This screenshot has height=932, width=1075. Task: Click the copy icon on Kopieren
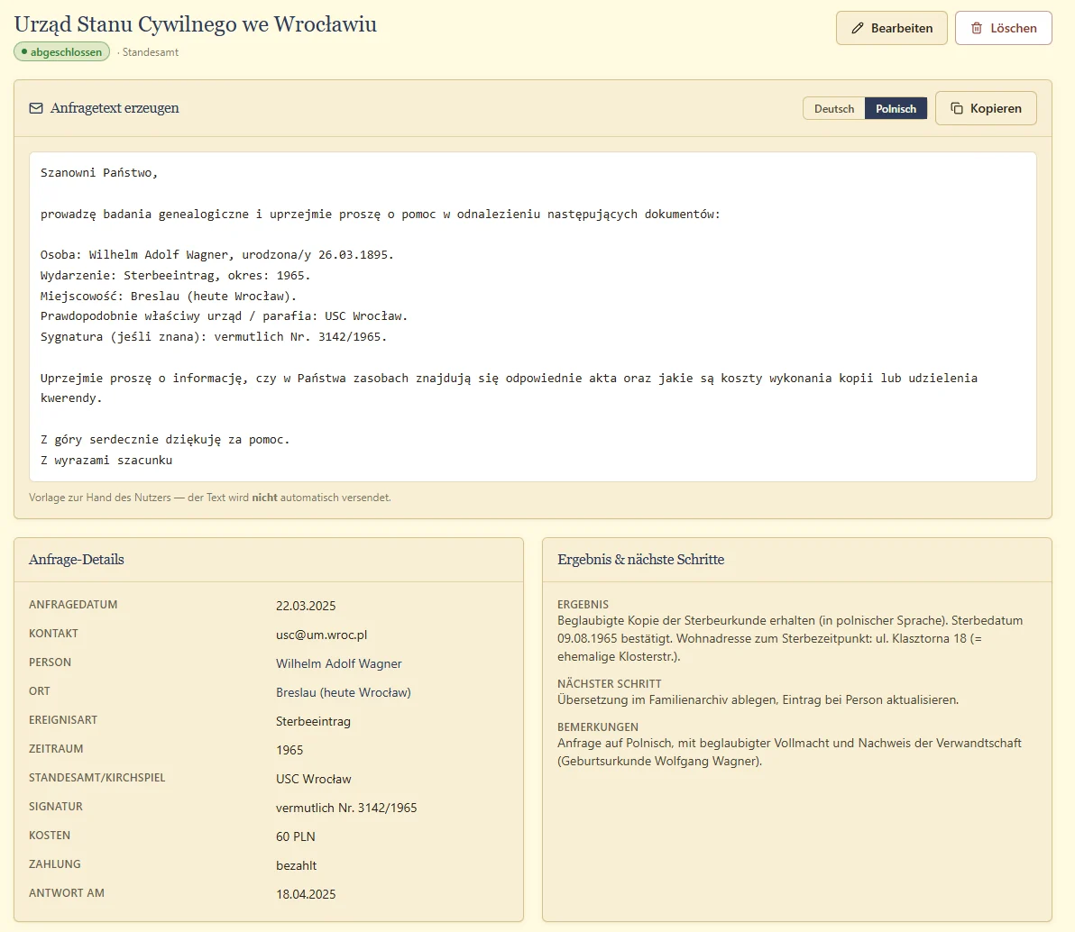pos(956,108)
